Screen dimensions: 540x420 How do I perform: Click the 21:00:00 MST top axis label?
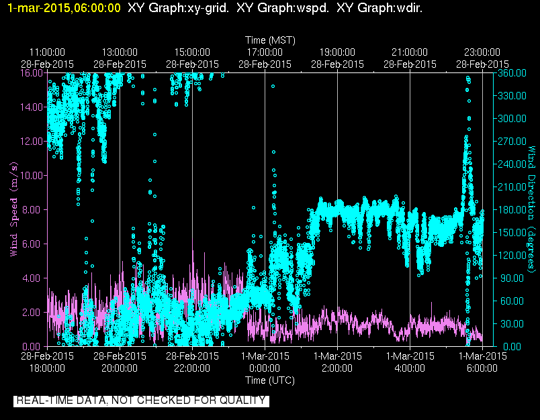pyautogui.click(x=410, y=52)
